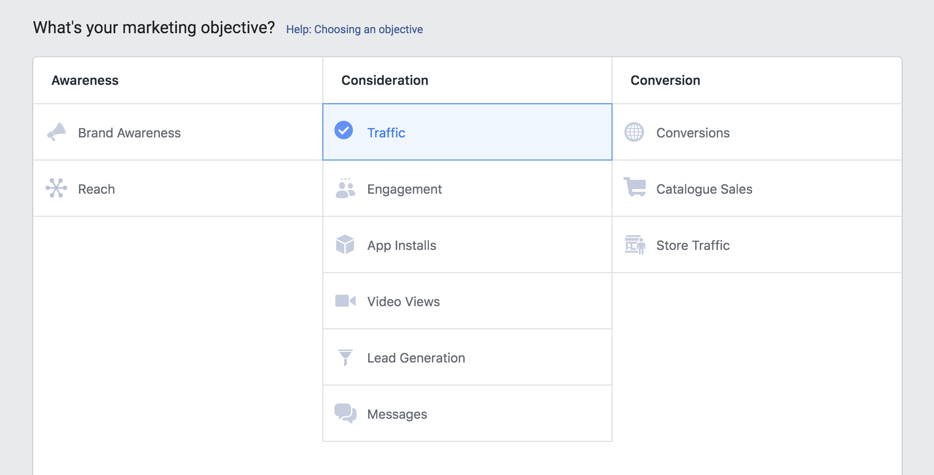Click the Engagement people icon
The height and width of the screenshot is (475, 934).
coord(345,188)
